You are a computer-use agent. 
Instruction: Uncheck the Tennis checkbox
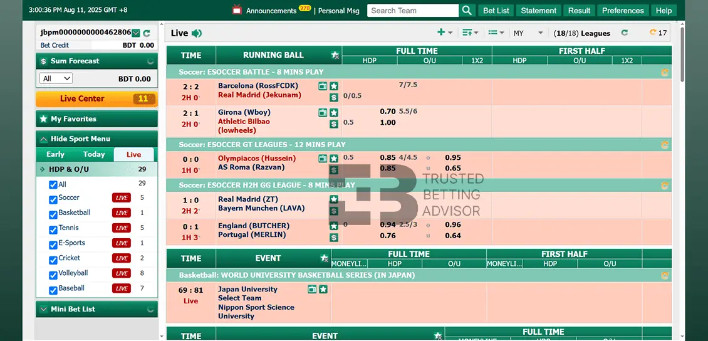pyautogui.click(x=53, y=230)
